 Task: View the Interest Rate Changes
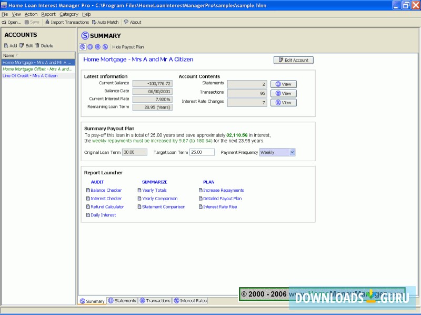click(x=284, y=103)
